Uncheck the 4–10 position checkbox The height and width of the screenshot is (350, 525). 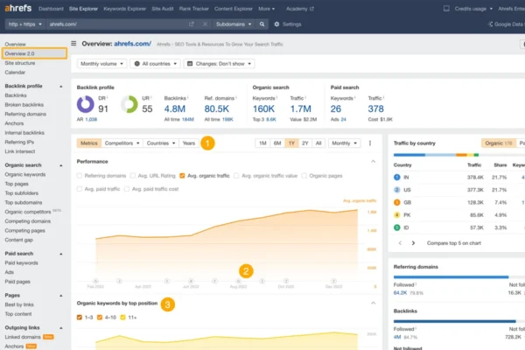pyautogui.click(x=100, y=317)
